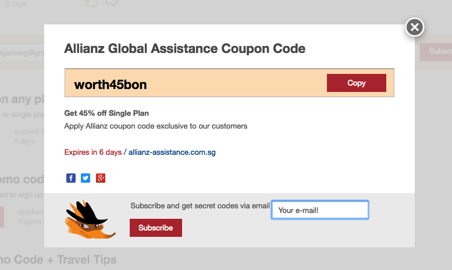Open the allianz-assistance.com.sg link
Screen dimensions: 452x270
[172, 152]
